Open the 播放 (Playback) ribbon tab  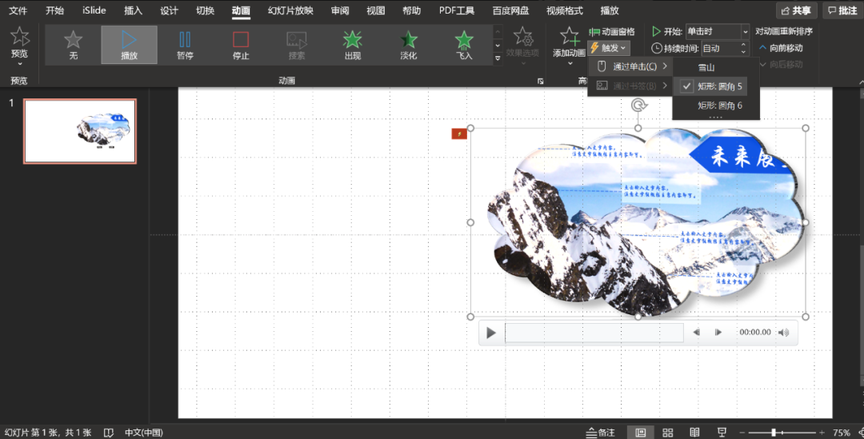point(610,10)
